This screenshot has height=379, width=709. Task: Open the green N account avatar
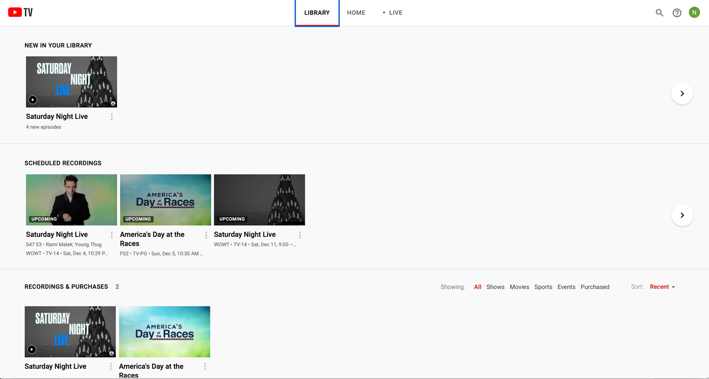694,12
